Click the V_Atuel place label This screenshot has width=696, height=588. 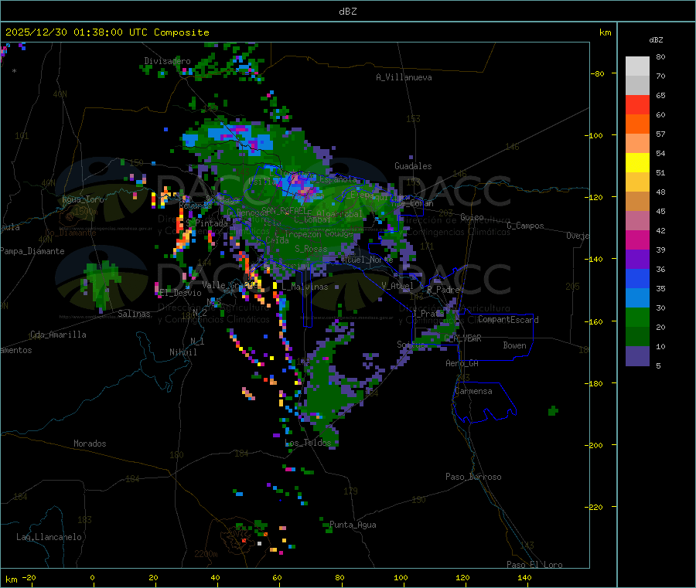point(397,286)
